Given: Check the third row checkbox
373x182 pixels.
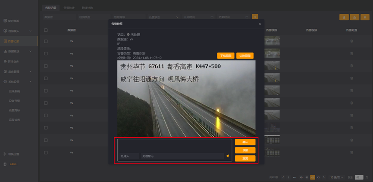Looking at the screenshot, I should pyautogui.click(x=46, y=66).
